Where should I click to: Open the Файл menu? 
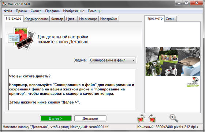[x=8, y=11]
